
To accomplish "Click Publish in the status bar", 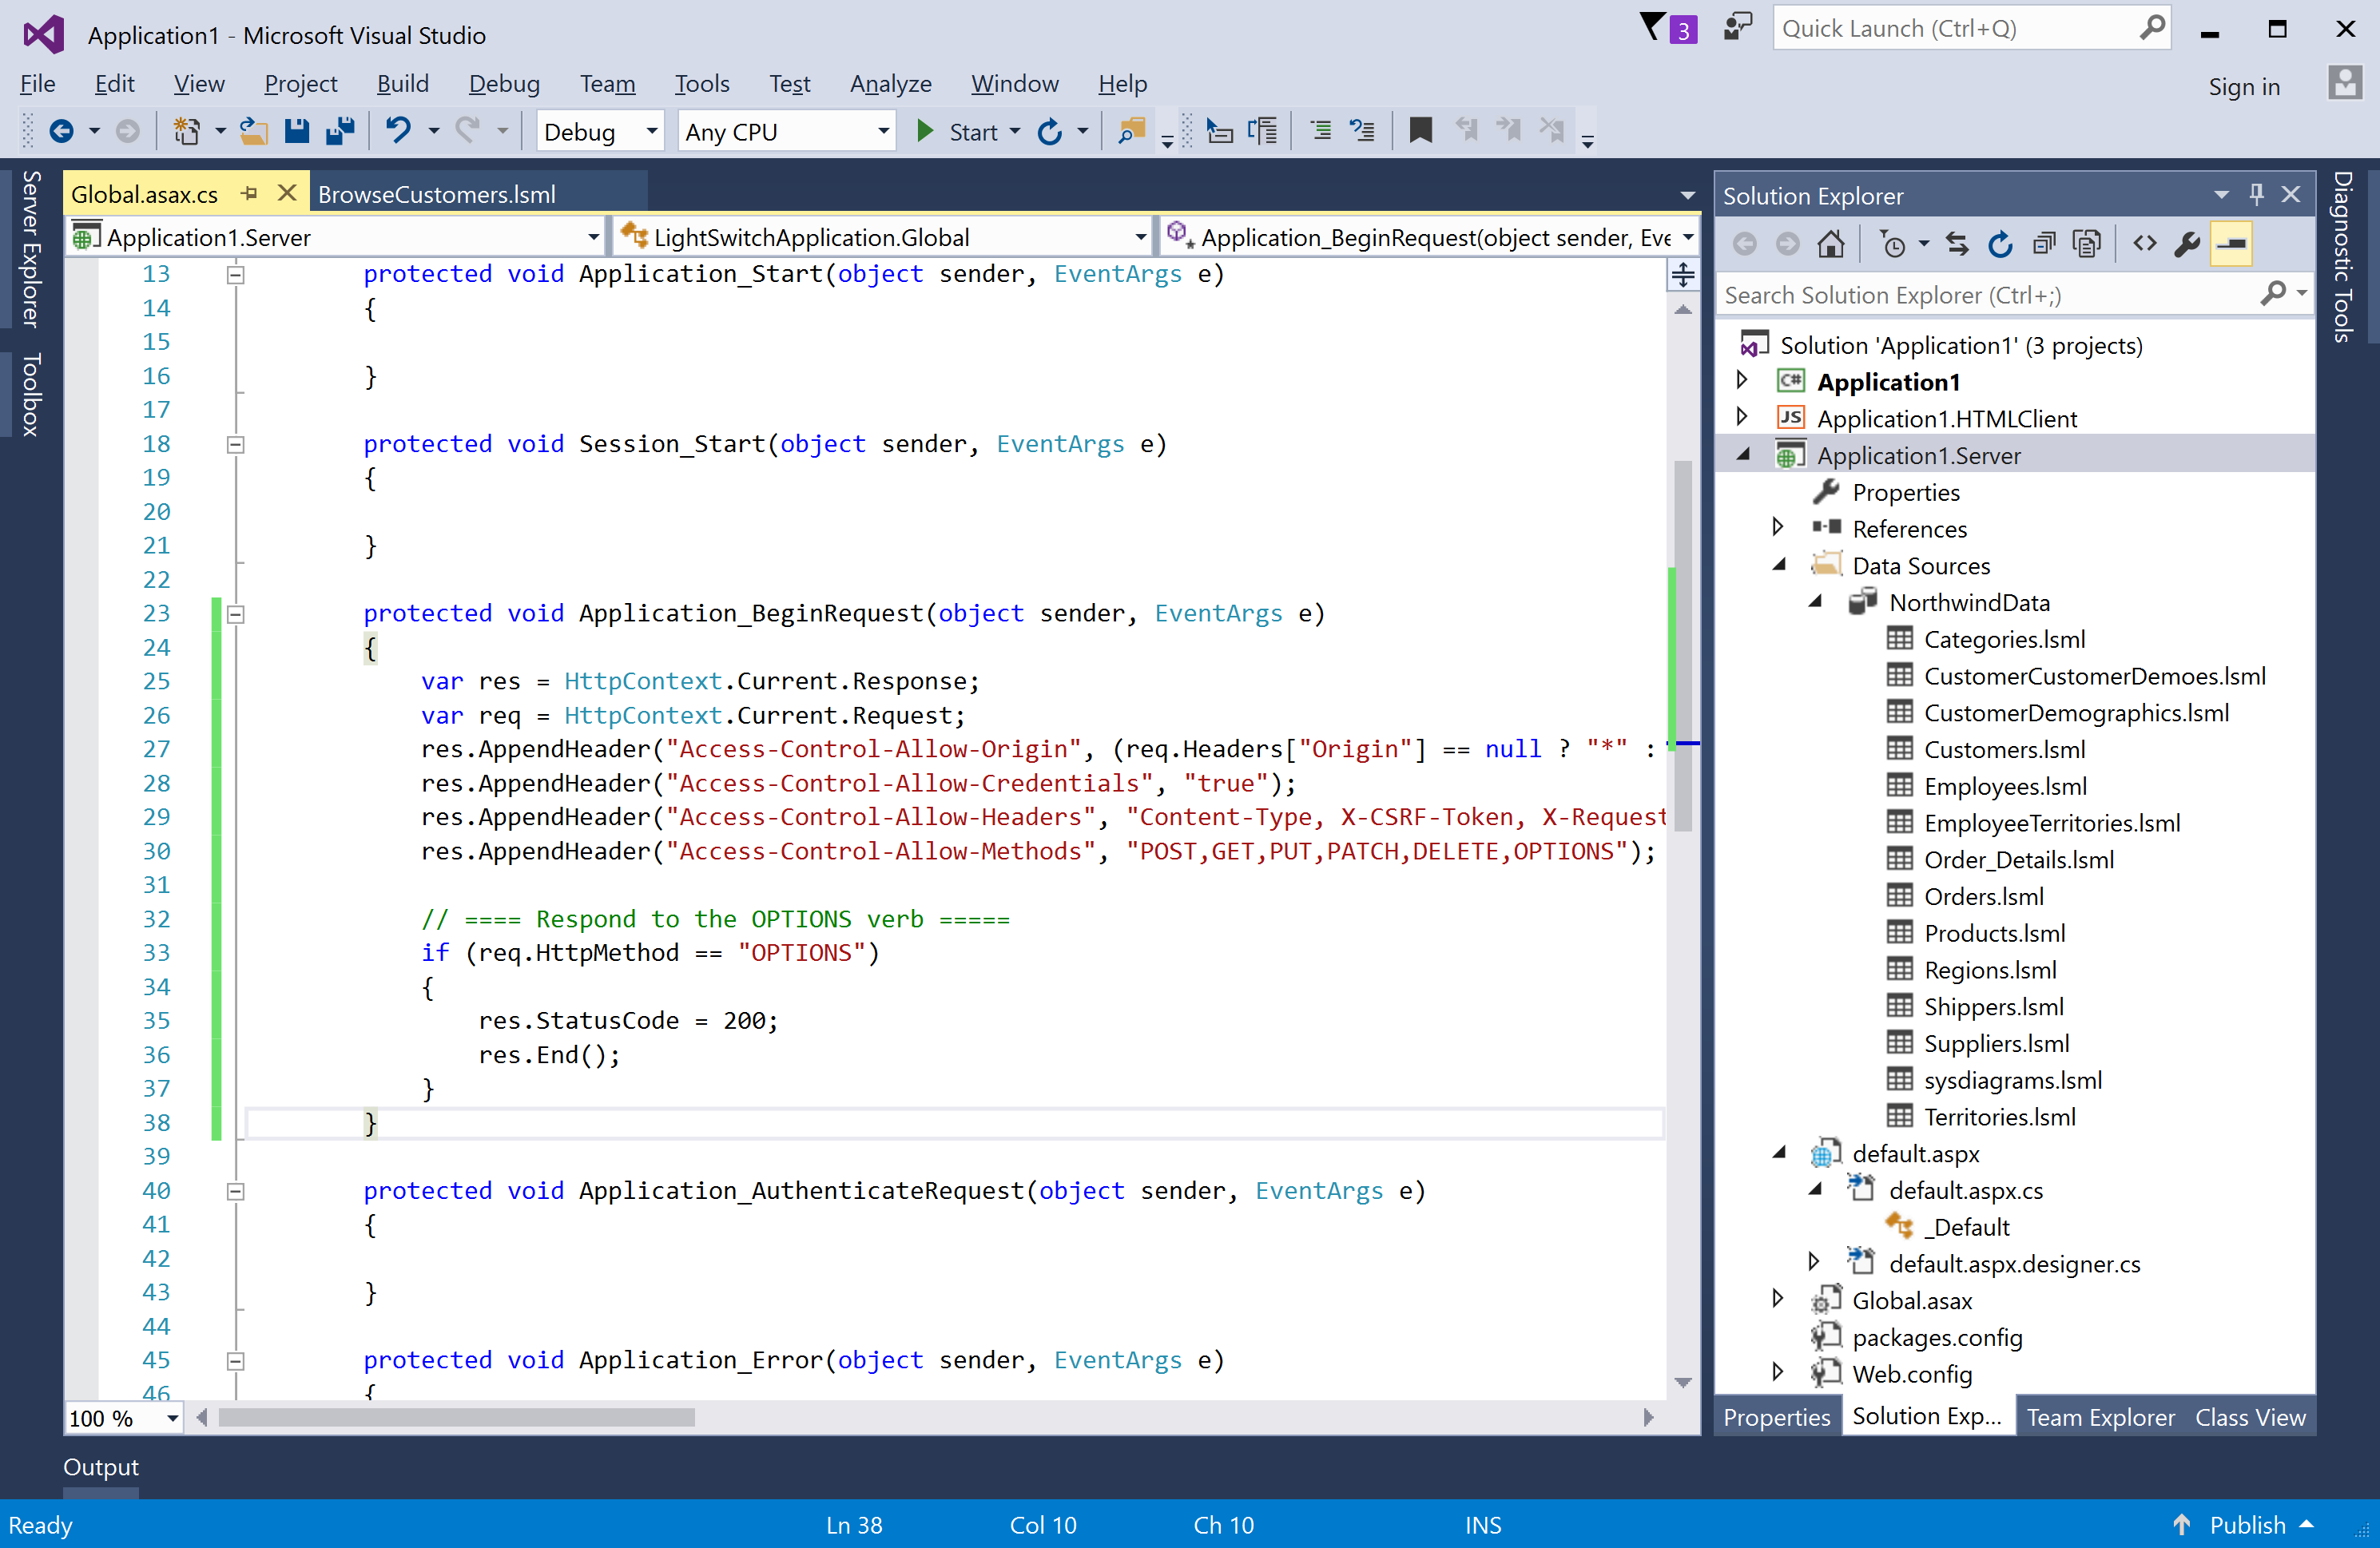I will point(2247,1524).
